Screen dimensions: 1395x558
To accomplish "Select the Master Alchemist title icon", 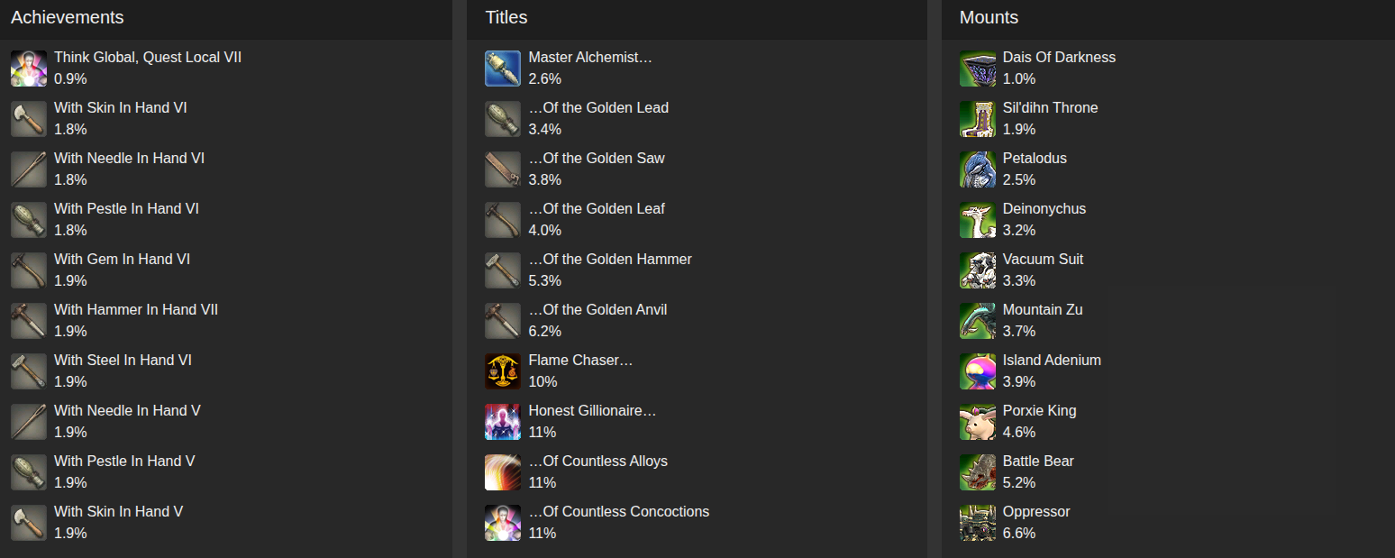I will coord(503,69).
